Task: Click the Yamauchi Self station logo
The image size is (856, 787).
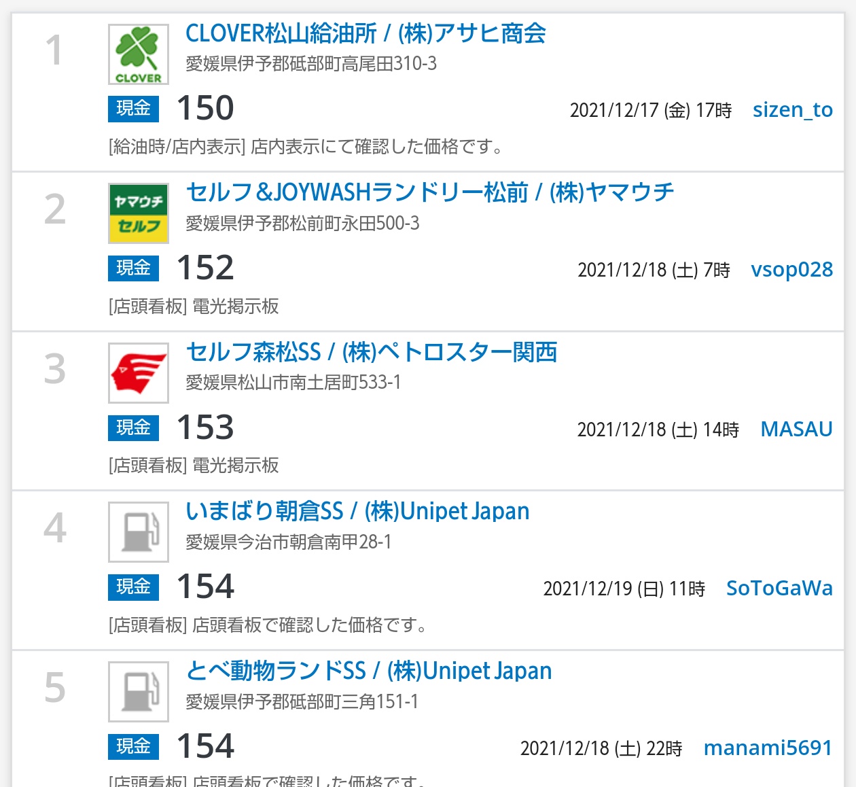Action: pyautogui.click(x=139, y=213)
